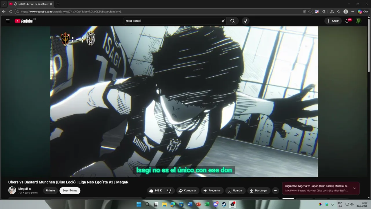Open the Copilot Chat button
Screen dimensions: 371x209
[x=363, y=12]
